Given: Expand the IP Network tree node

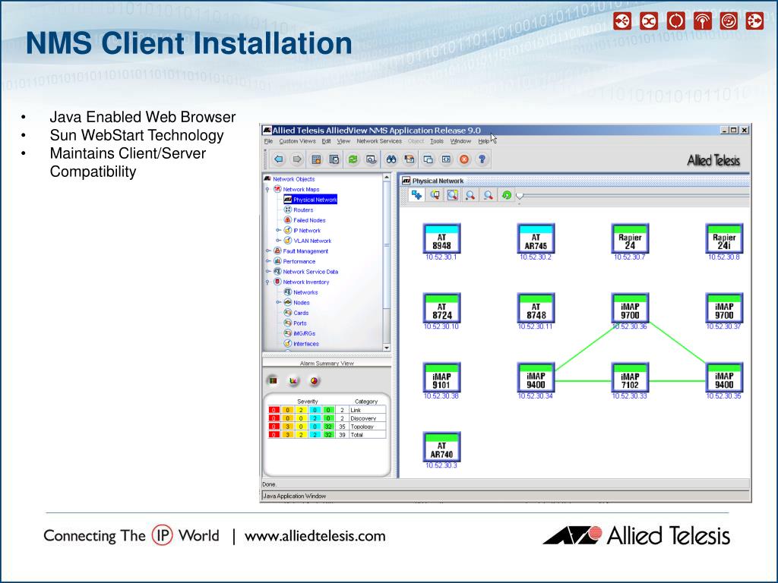Looking at the screenshot, I should 278,230.
